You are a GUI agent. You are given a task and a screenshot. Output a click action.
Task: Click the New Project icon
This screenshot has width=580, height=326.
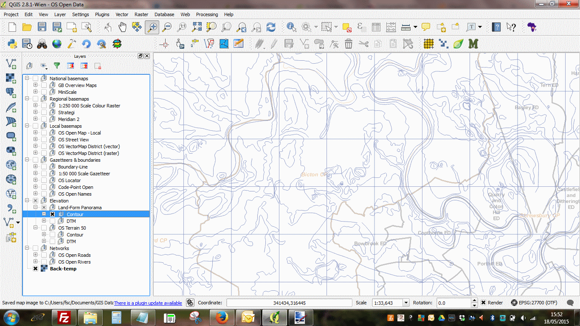[12, 27]
